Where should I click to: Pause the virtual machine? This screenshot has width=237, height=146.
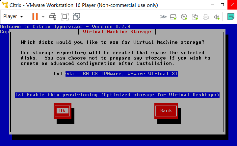coord(35,16)
